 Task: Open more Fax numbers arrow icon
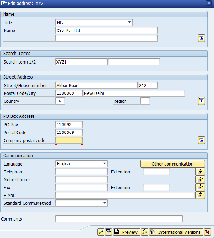click(x=200, y=187)
